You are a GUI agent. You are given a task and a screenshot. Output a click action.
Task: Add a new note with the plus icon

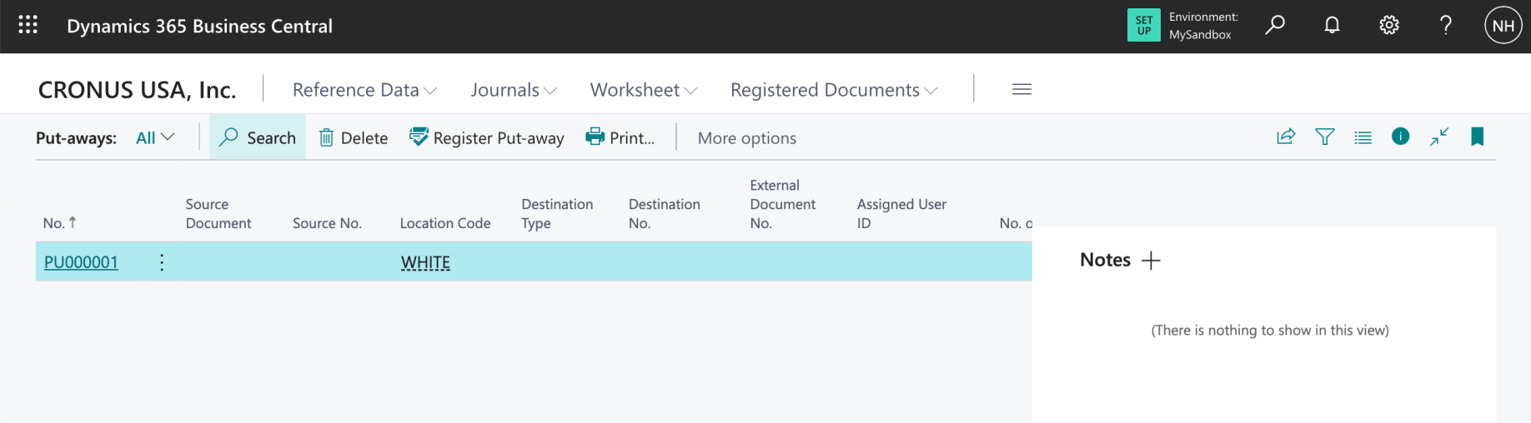[1151, 261]
